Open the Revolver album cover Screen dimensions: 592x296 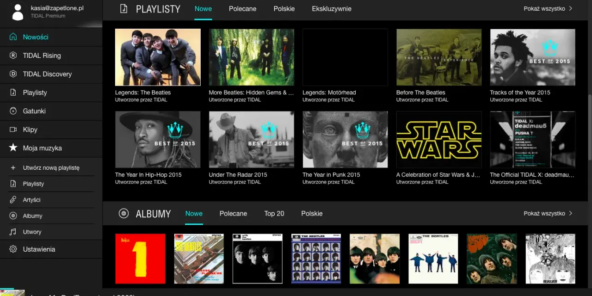point(550,259)
